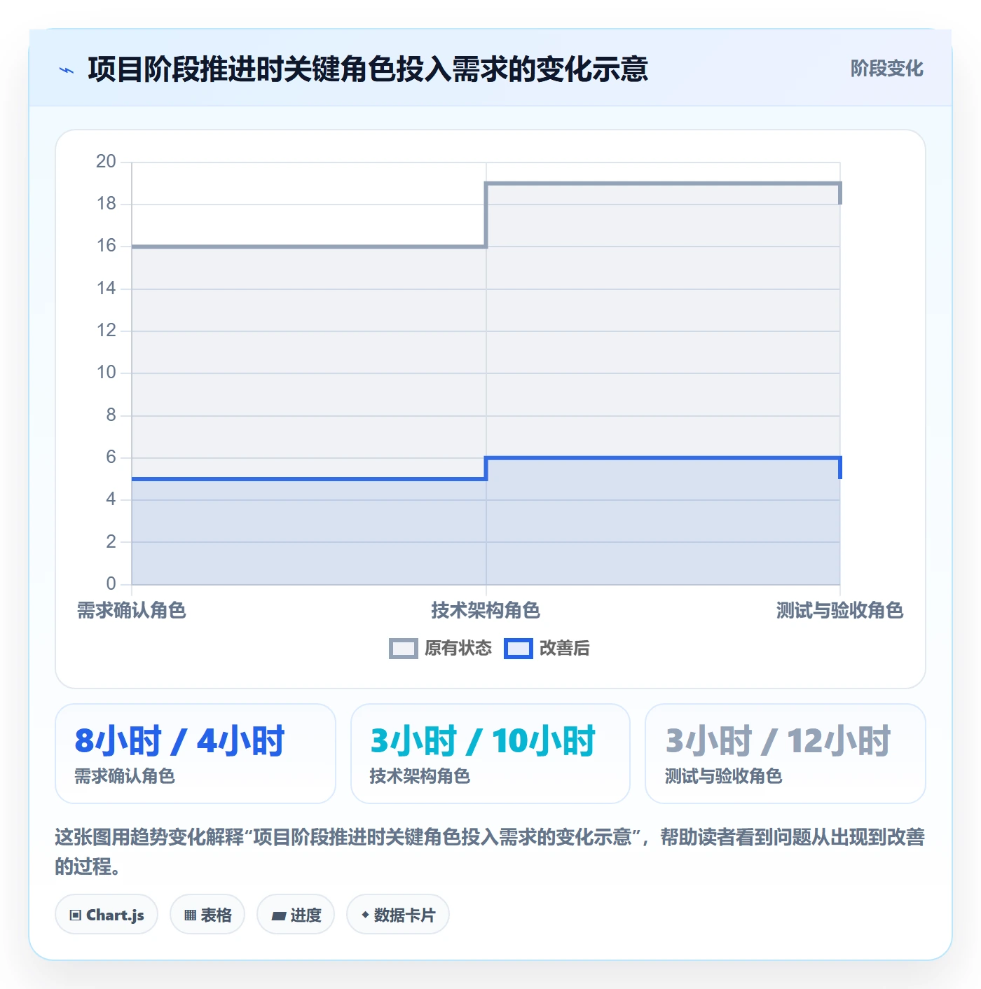The width and height of the screenshot is (981, 989).
Task: Click the y-axis value 16
Action: [106, 246]
